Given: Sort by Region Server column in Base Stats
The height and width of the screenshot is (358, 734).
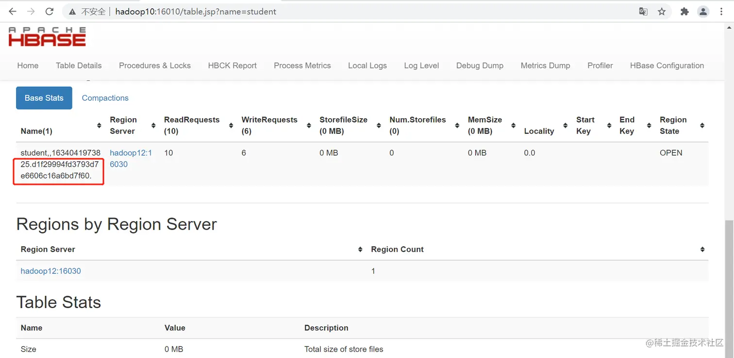Looking at the screenshot, I should (153, 125).
